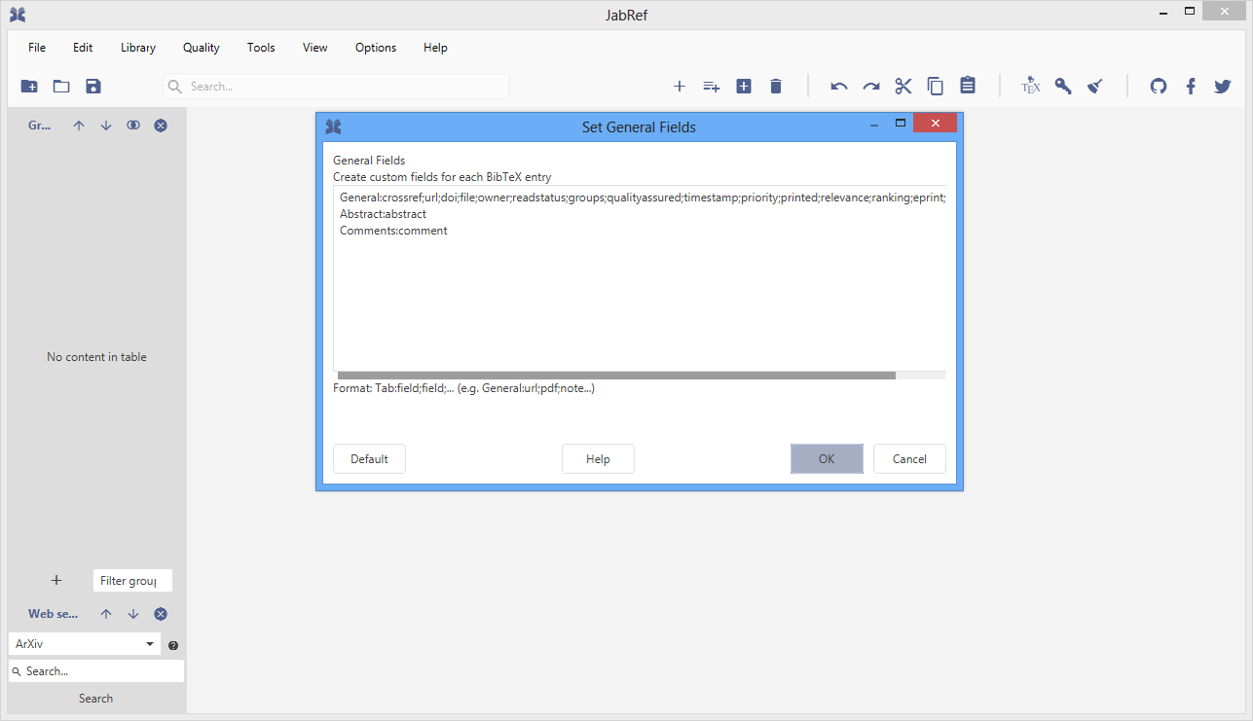
Task: Cut selection with the scissors icon
Action: [903, 87]
